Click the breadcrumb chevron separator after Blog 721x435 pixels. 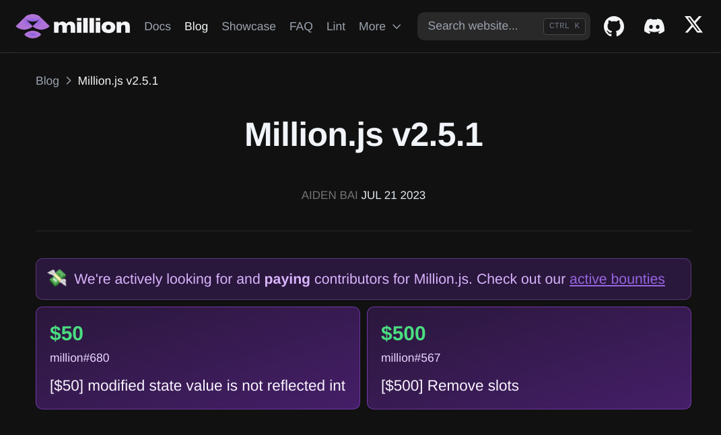tap(69, 81)
